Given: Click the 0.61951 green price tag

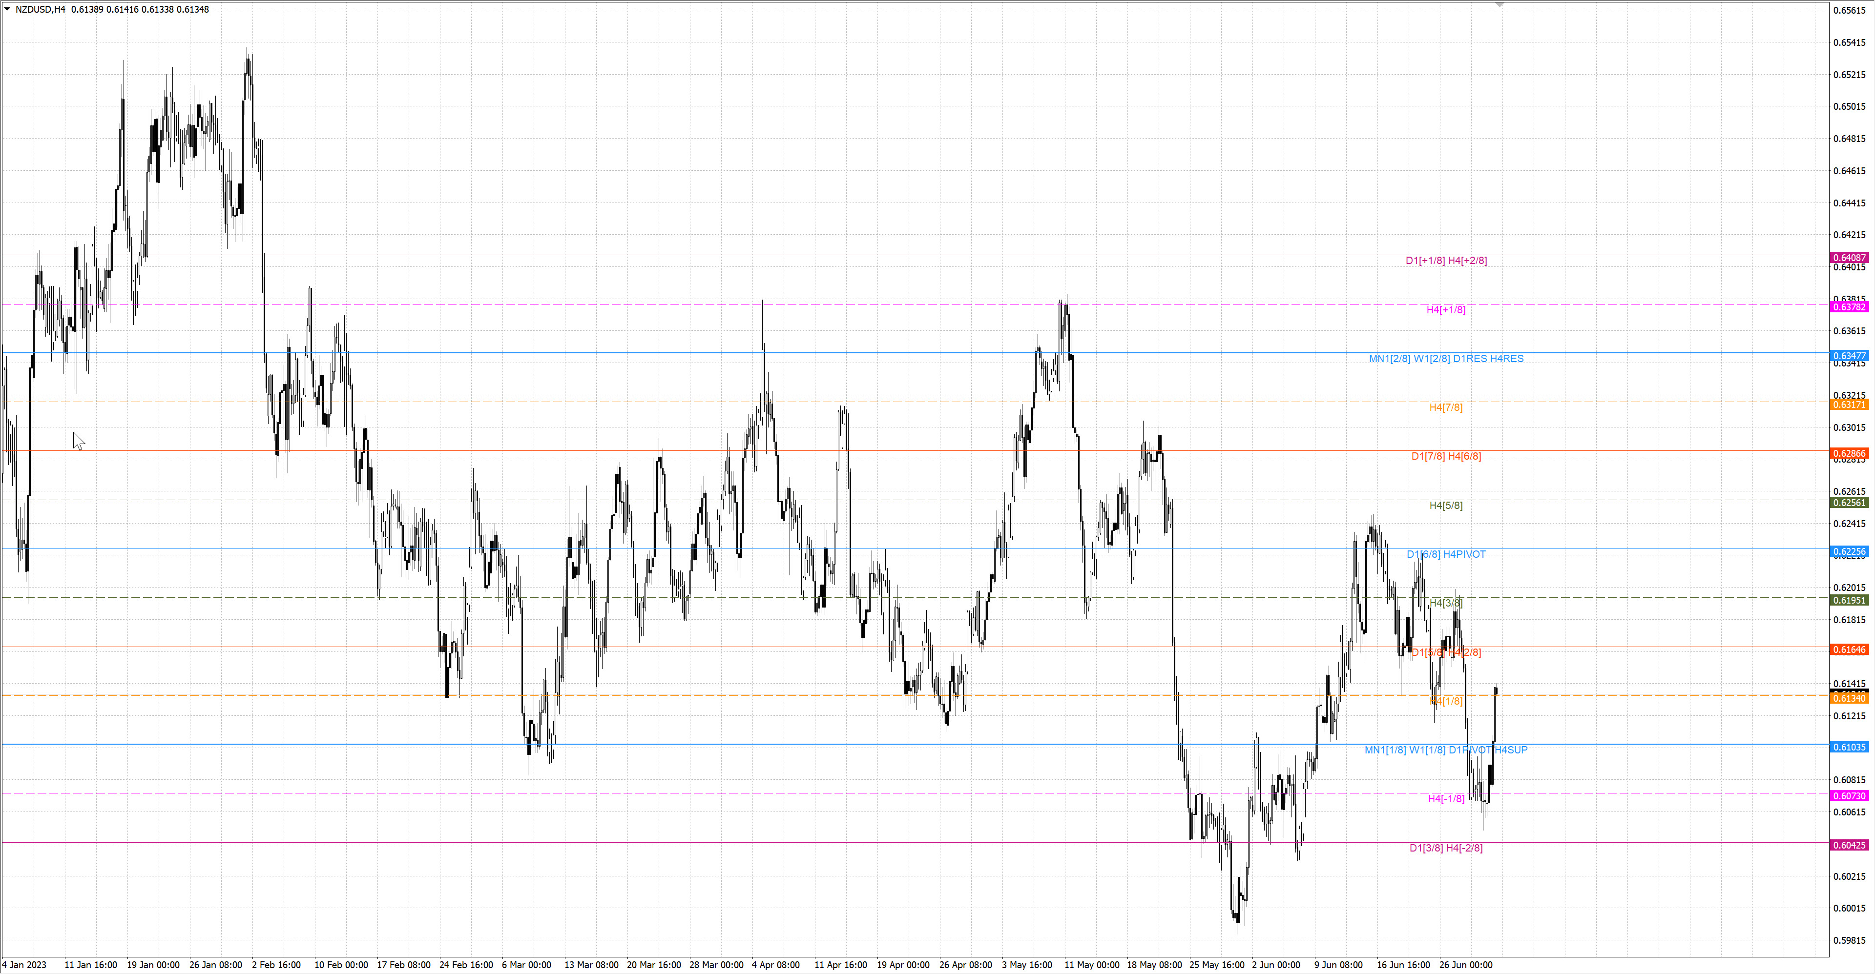Looking at the screenshot, I should click(1850, 600).
